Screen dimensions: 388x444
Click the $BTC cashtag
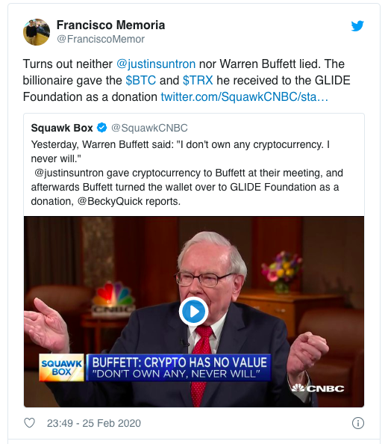point(141,81)
